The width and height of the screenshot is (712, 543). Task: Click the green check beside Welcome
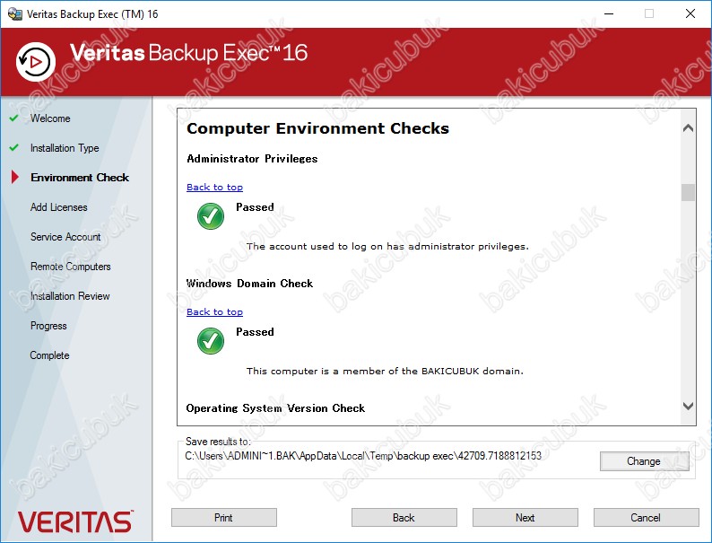(x=14, y=118)
